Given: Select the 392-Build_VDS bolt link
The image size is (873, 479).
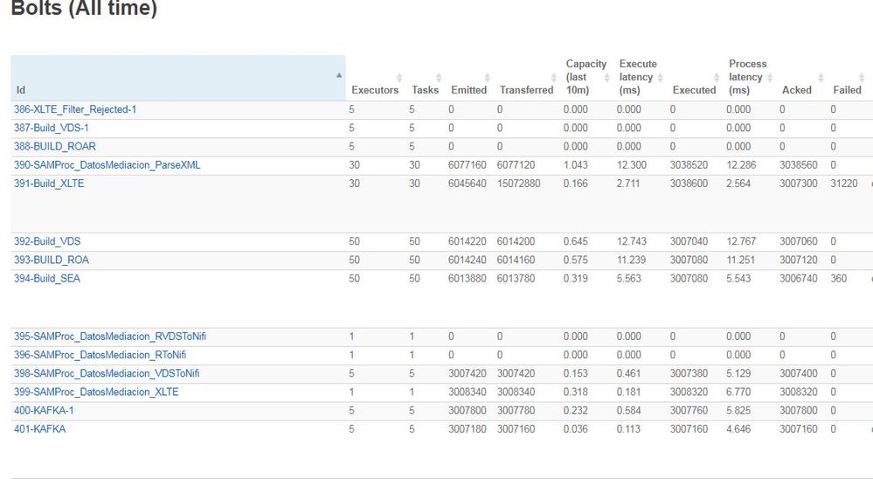Looking at the screenshot, I should [x=47, y=241].
